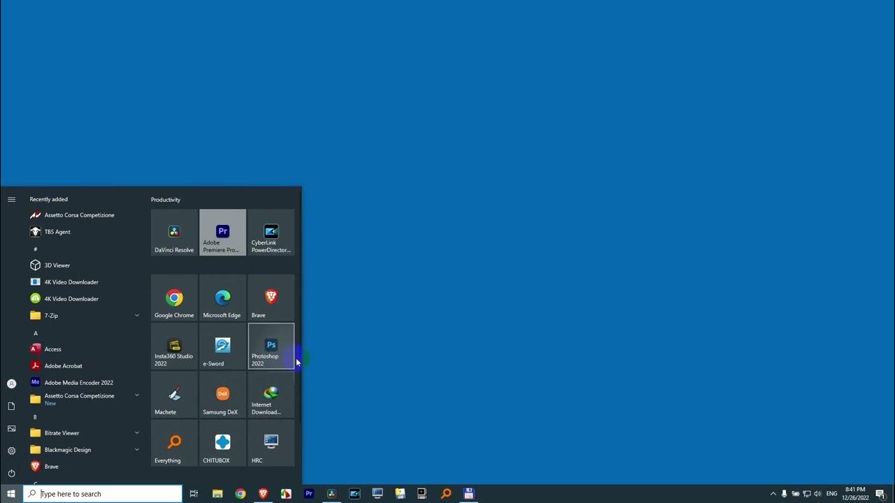Open TBS Agent from the app list
Image resolution: width=895 pixels, height=503 pixels.
point(84,232)
